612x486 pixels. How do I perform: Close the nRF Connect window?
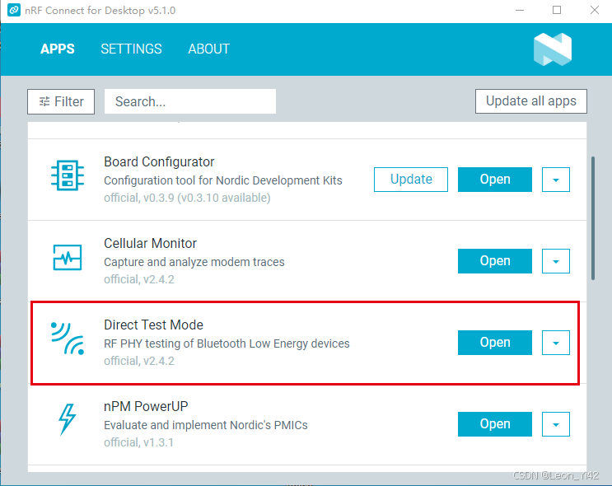595,10
